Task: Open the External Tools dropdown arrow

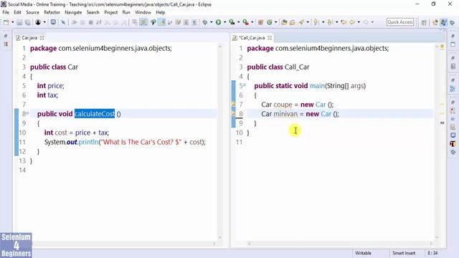Action: [252, 22]
